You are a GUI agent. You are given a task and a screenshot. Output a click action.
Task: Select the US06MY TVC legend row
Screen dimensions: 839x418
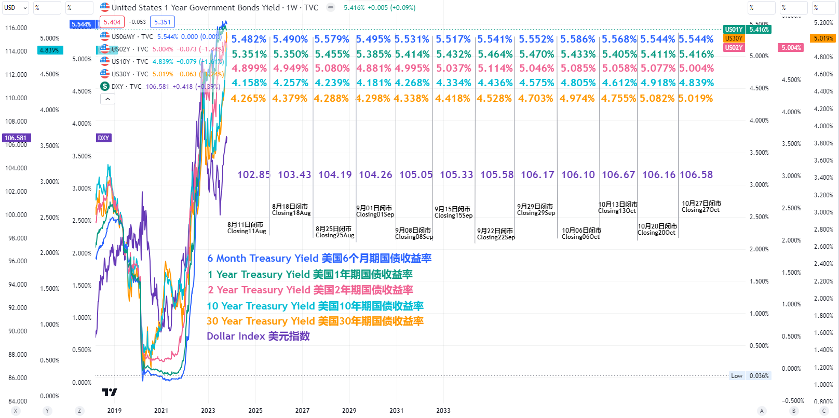161,36
